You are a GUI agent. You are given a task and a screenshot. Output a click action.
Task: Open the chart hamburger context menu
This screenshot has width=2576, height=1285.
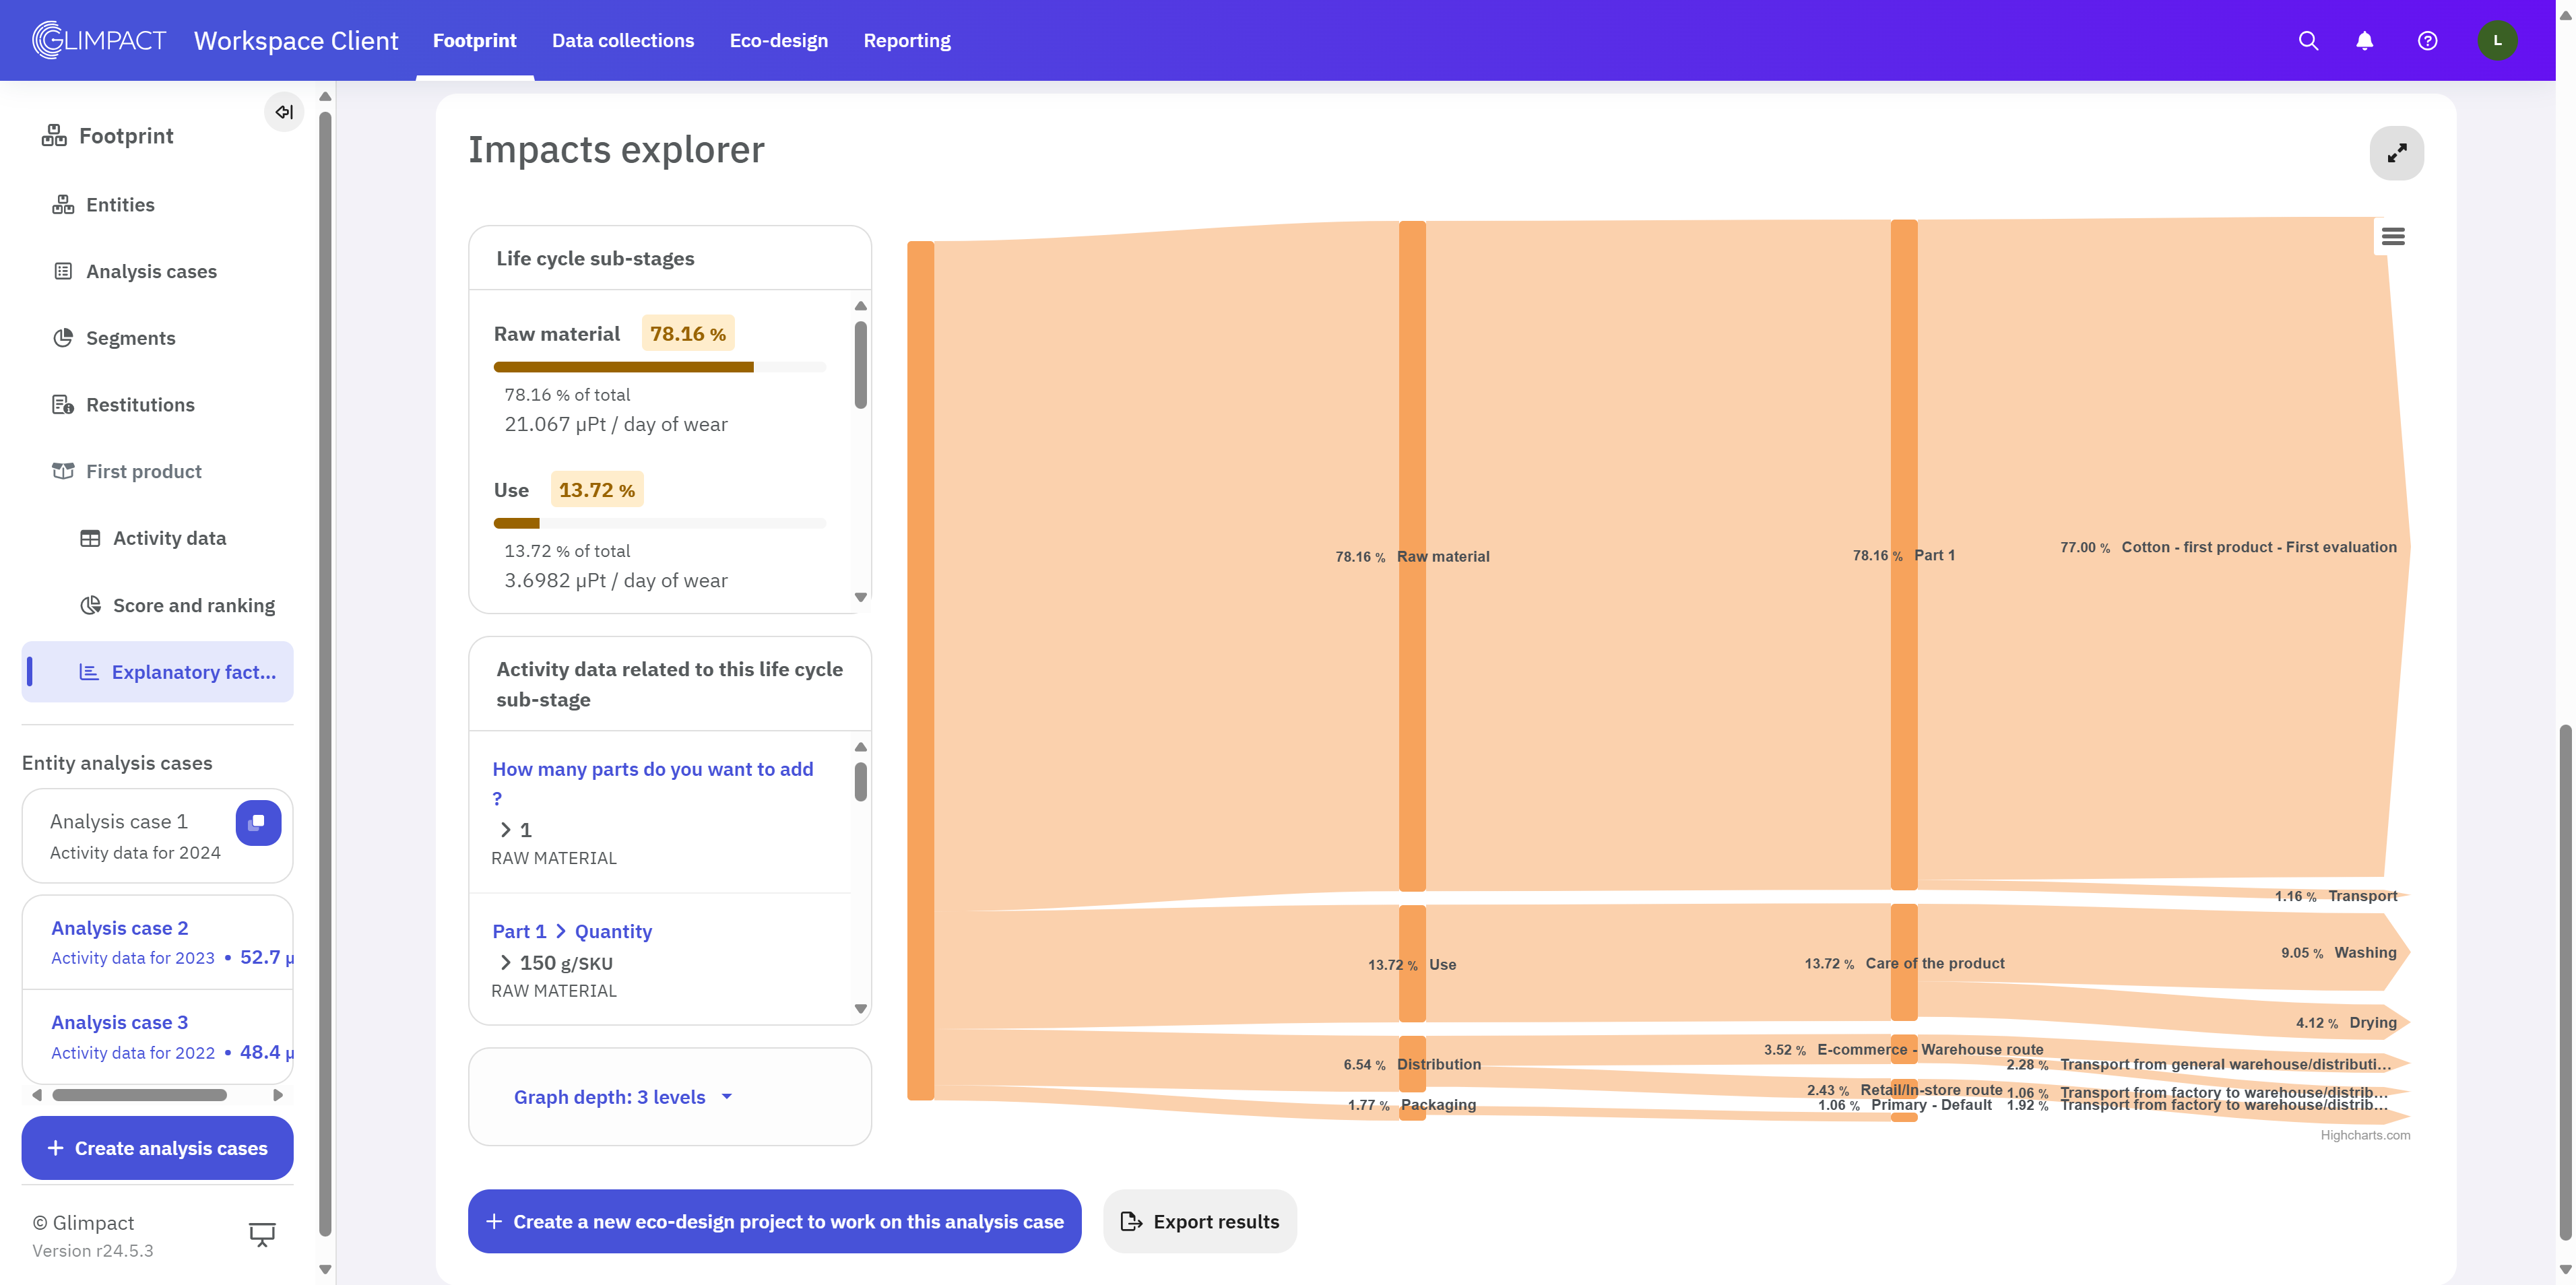tap(2392, 237)
